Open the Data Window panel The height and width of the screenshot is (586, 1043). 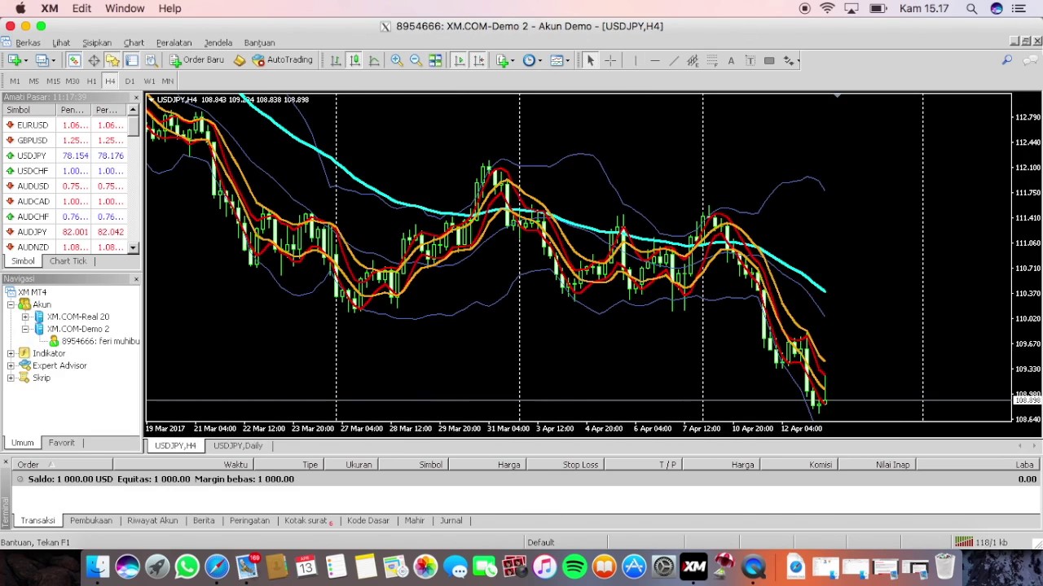[x=94, y=60]
